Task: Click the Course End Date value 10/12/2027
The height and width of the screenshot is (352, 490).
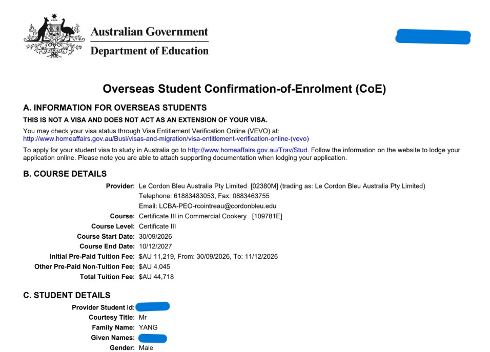Action: tap(155, 246)
